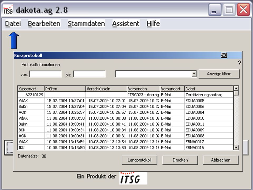Click the ITSG logo in the window title bar
Screen dimensions: 253x190
point(8,10)
